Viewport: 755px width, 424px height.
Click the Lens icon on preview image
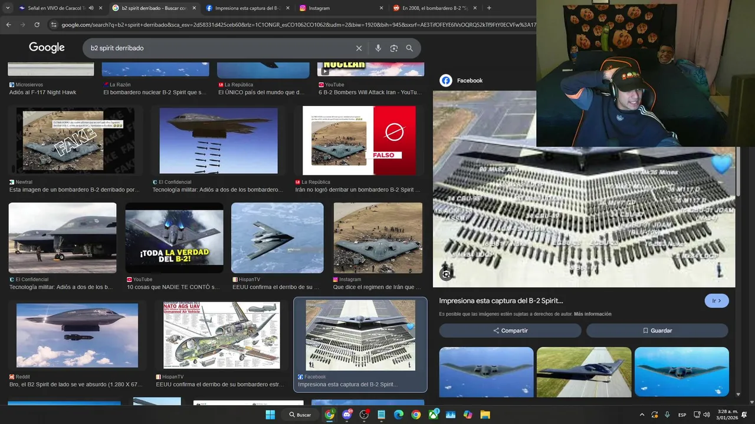(447, 274)
